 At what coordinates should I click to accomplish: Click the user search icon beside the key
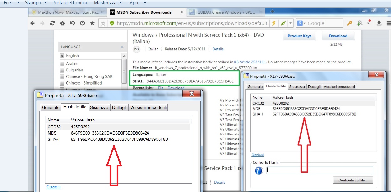[x=360, y=23]
